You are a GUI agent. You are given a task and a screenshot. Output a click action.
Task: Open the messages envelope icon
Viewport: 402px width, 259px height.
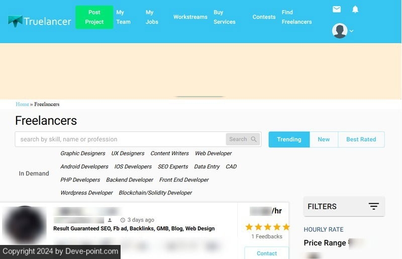pos(337,10)
